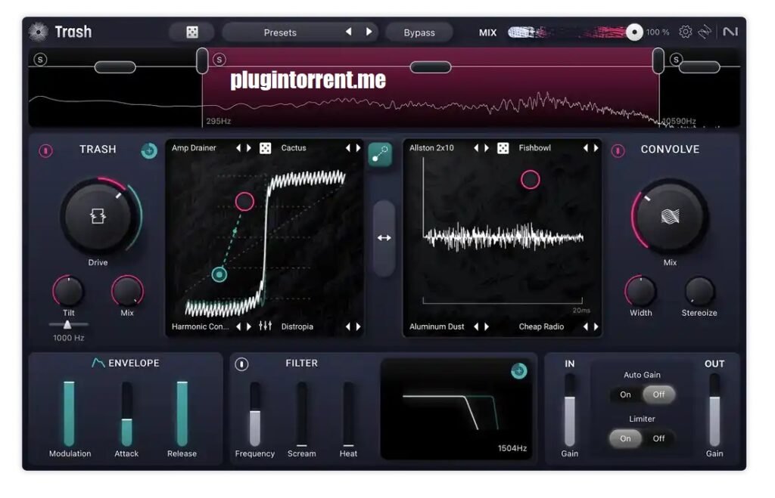Click the Tilt knob
Image resolution: width=775 pixels, height=498 pixels.
tap(68, 291)
